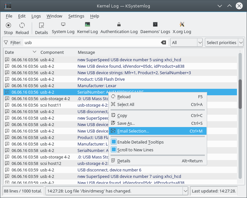Click the Reload icon in the context menu
This screenshot has width=247, height=198.
click(113, 96)
